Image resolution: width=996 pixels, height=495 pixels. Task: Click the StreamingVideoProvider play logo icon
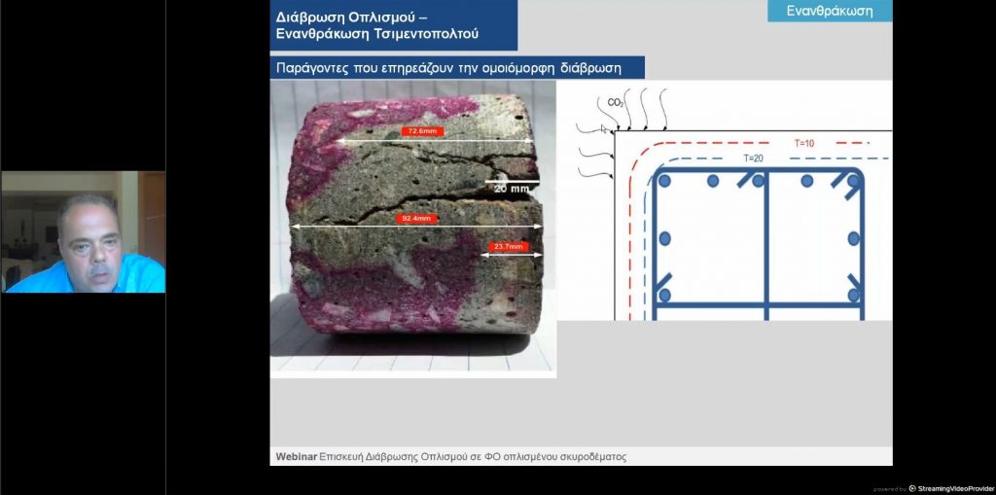[912, 488]
